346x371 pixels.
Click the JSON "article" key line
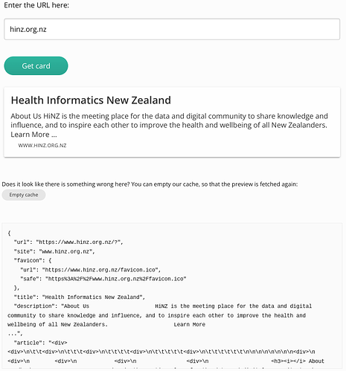(x=41, y=343)
